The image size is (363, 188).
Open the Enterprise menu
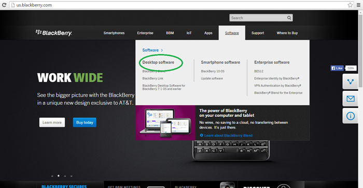point(145,33)
